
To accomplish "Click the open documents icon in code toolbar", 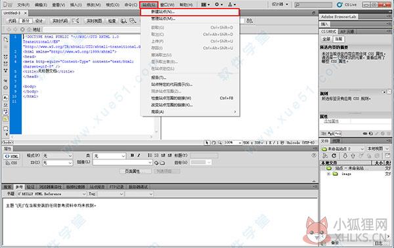I will pyautogui.click(x=6, y=39).
